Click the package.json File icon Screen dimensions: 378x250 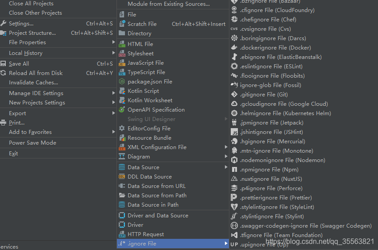click(122, 82)
